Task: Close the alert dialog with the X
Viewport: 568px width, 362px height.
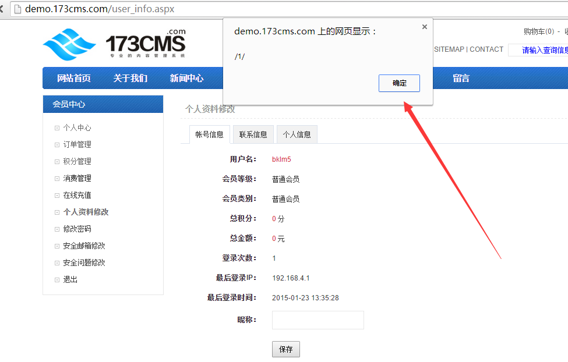Action: (x=425, y=27)
